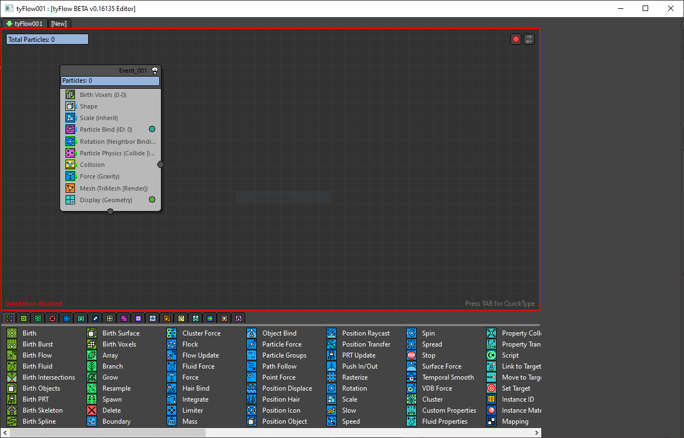Click the Branch operator icon in the depot

tap(92, 366)
